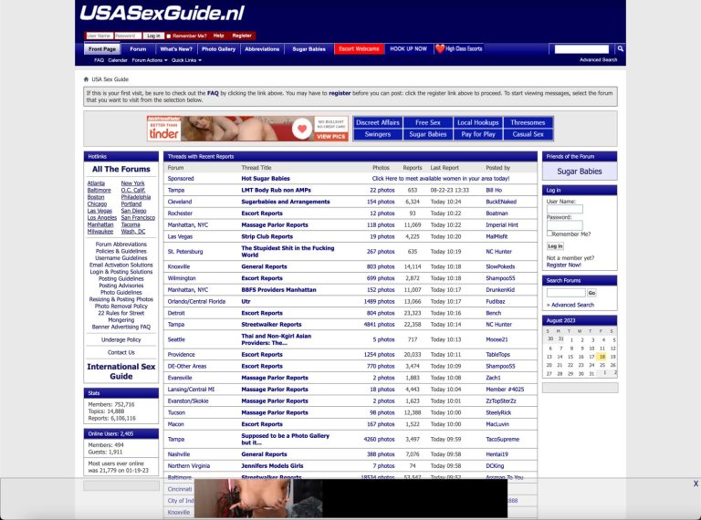Open the San Francisco hotlink
Viewport: 701px width, 520px height.
click(138, 217)
